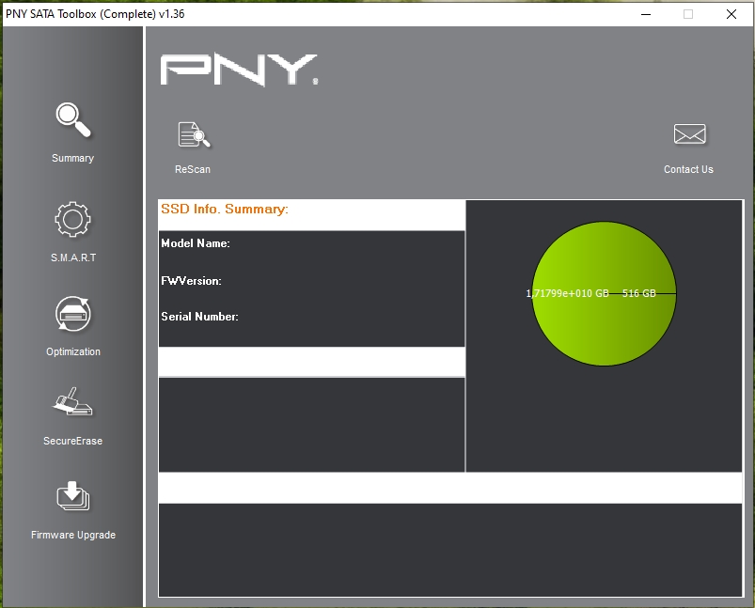Select the SecureErase brush icon
Viewport: 755px width, 608px height.
(x=72, y=401)
